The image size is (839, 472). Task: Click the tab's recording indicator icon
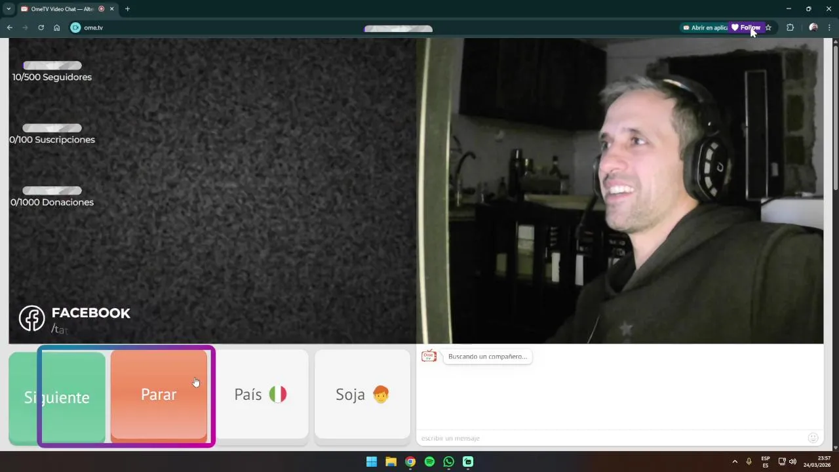pyautogui.click(x=101, y=9)
